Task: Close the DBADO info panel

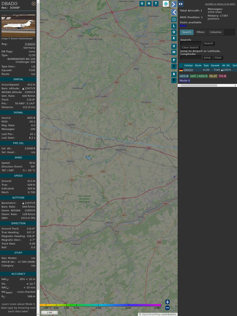Action: pos(34,3)
